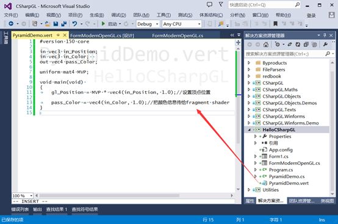338x224 pixels.
Task: Click the Visual Studio logo icon
Action: 8,6
